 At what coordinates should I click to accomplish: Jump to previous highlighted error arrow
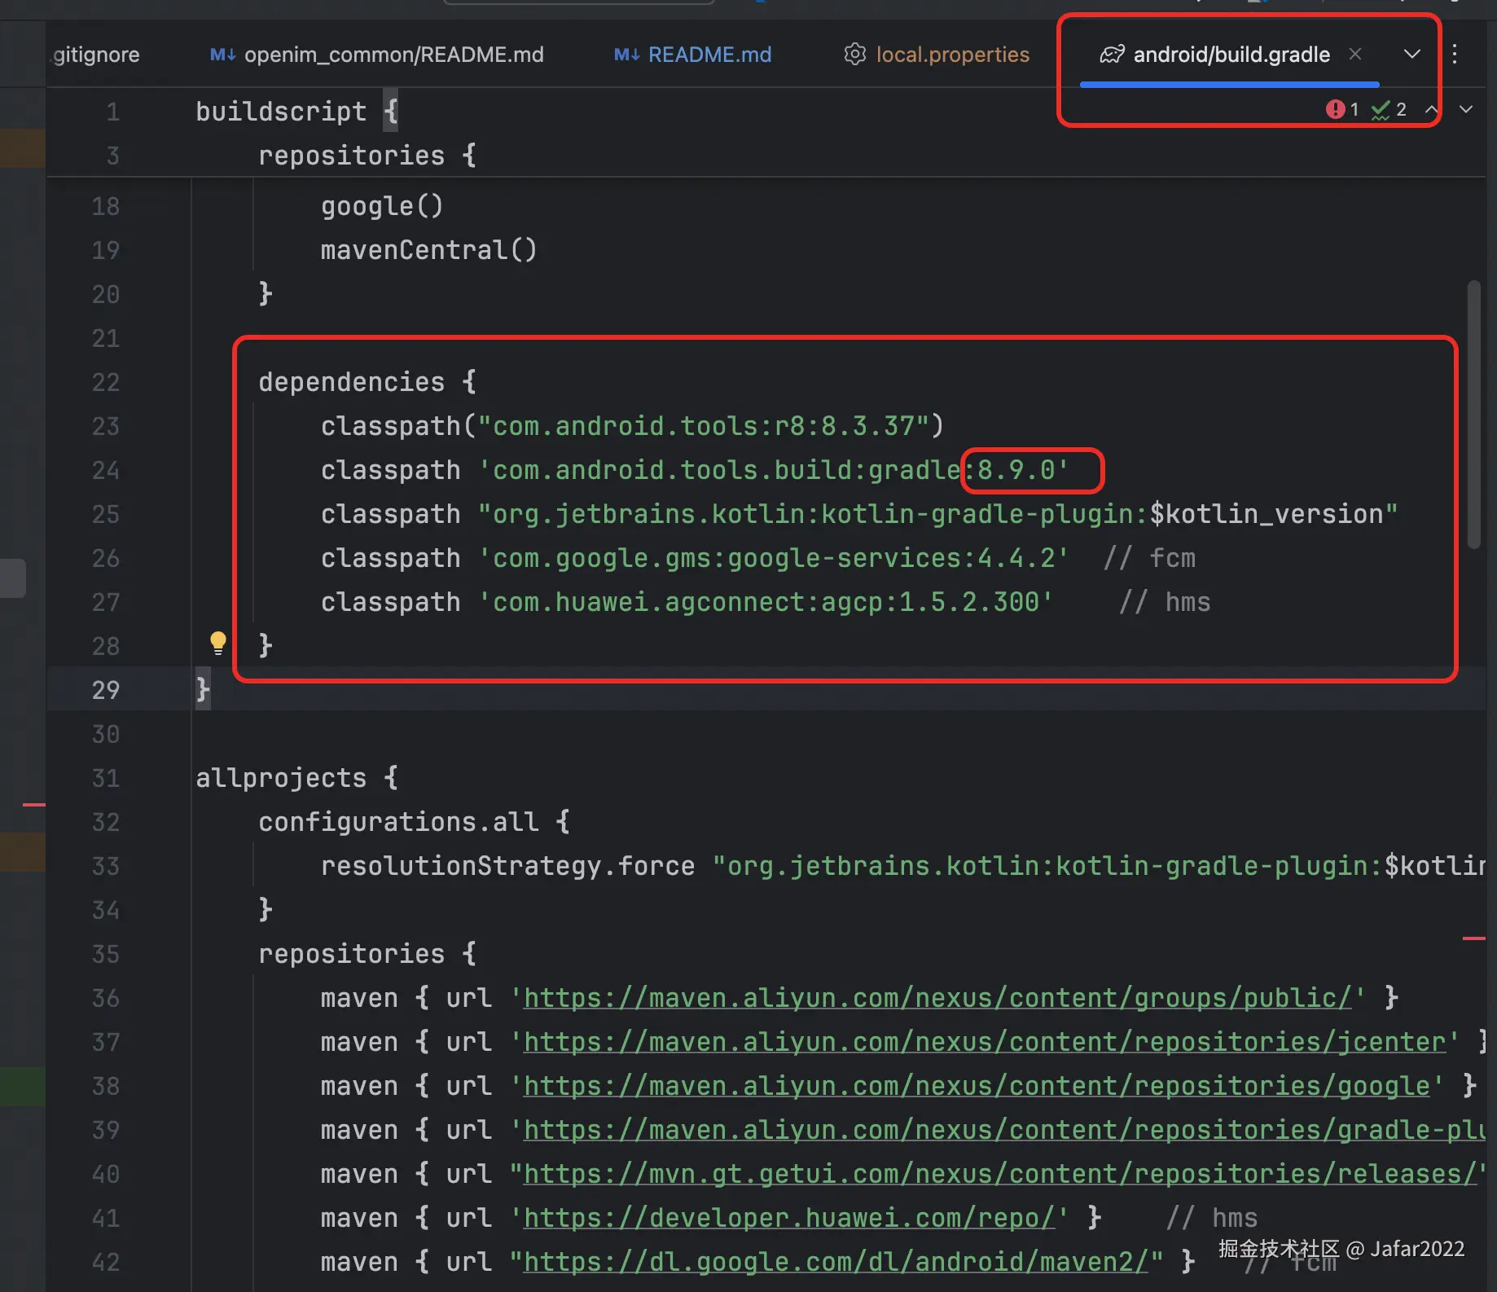click(x=1431, y=109)
